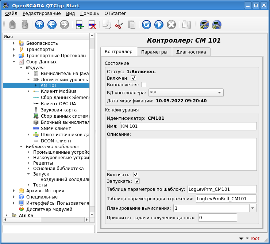The width and height of the screenshot is (270, 244).
Task: Select Основная библиотека in the tree
Action: pyautogui.click(x=58, y=168)
